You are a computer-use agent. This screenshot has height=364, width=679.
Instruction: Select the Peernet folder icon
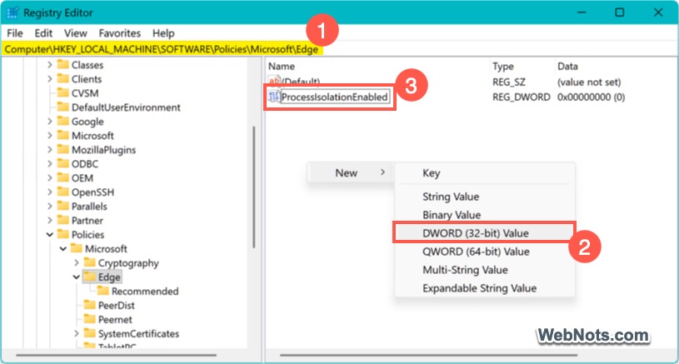90,319
